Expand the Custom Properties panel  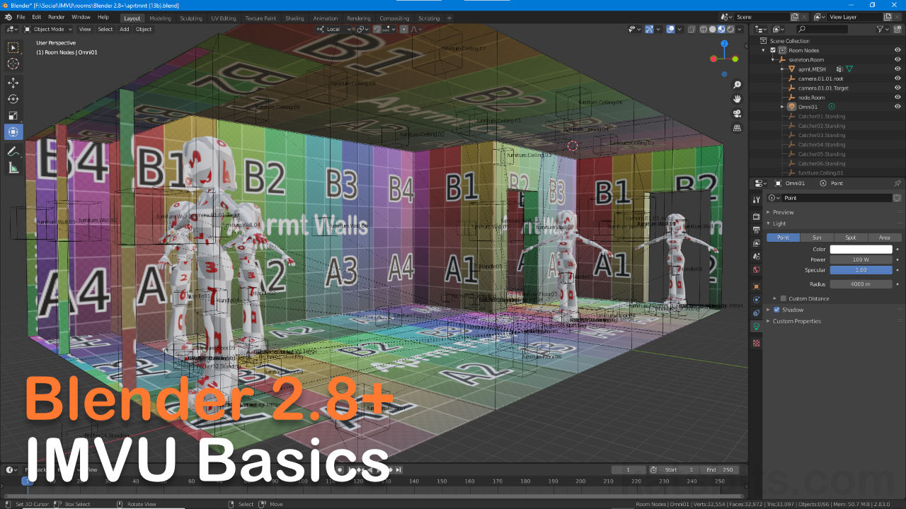click(797, 321)
